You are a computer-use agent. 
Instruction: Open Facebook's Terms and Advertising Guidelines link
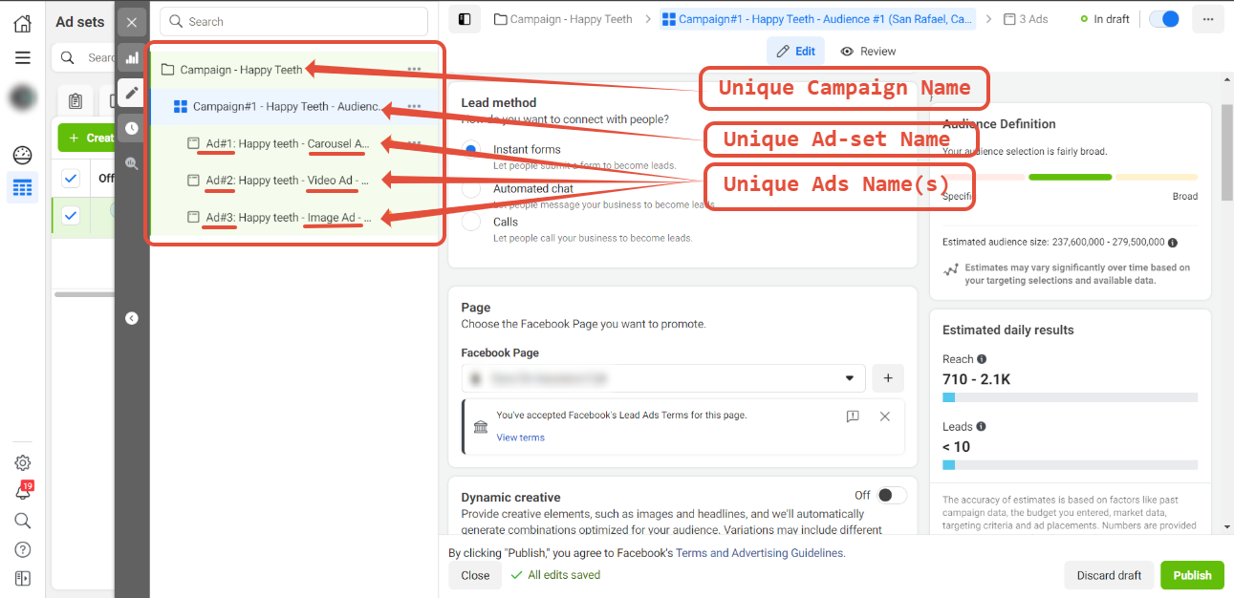[760, 553]
